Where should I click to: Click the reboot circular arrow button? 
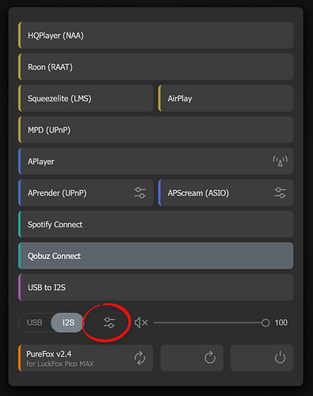[192, 358]
